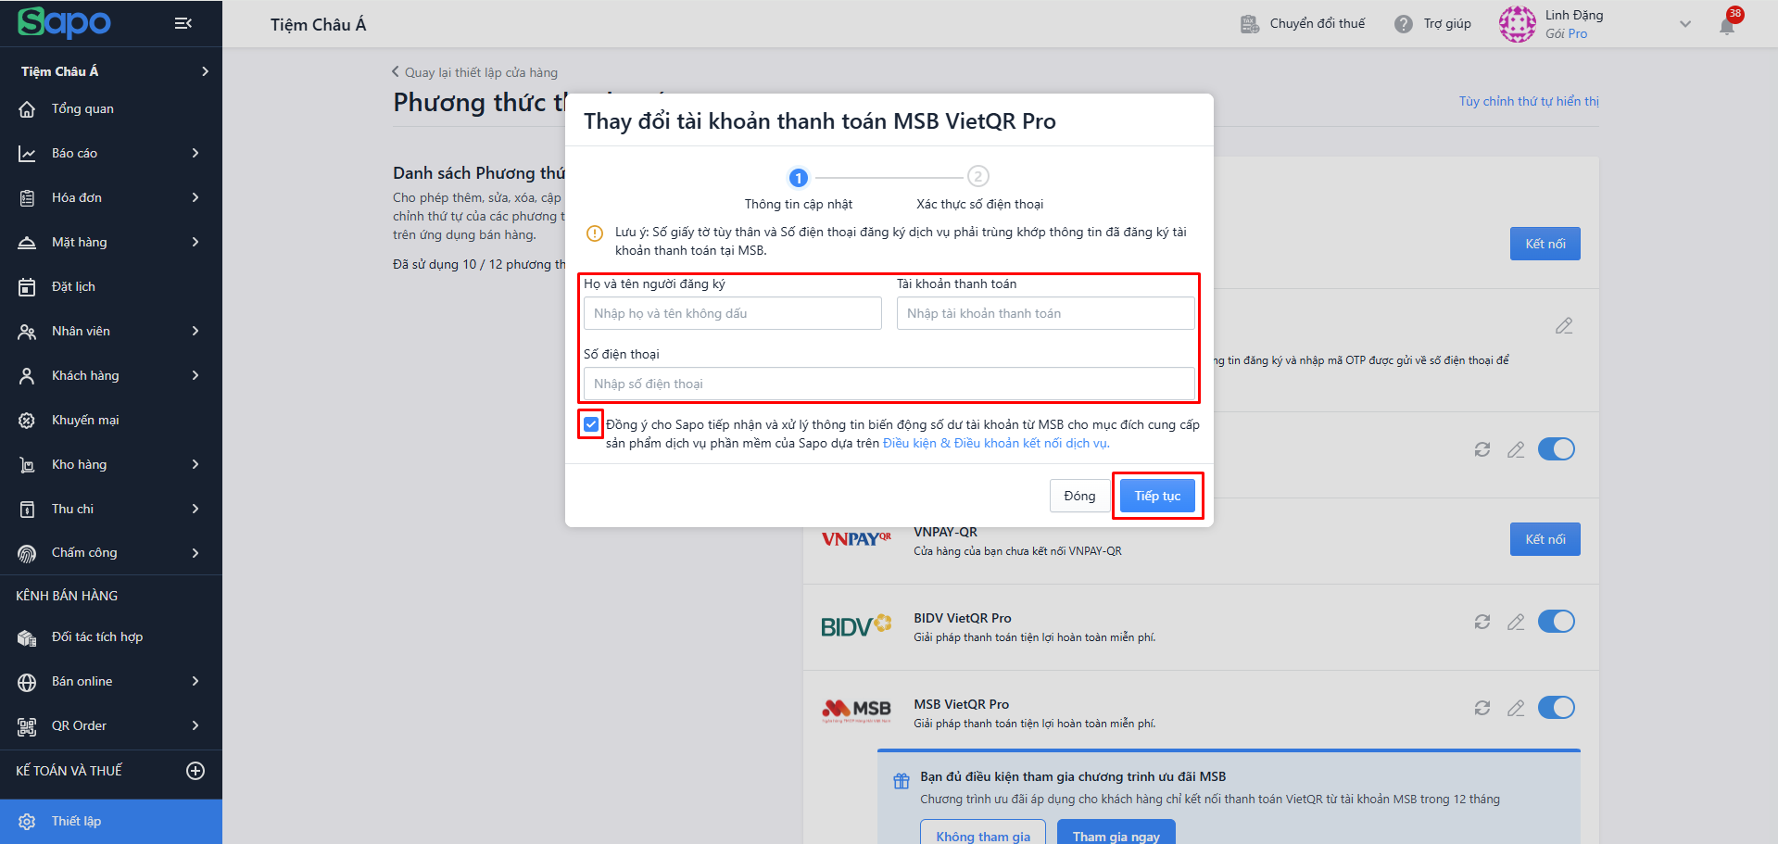
Task: Expand the Báo cáo submenu chevron
Action: tap(195, 153)
